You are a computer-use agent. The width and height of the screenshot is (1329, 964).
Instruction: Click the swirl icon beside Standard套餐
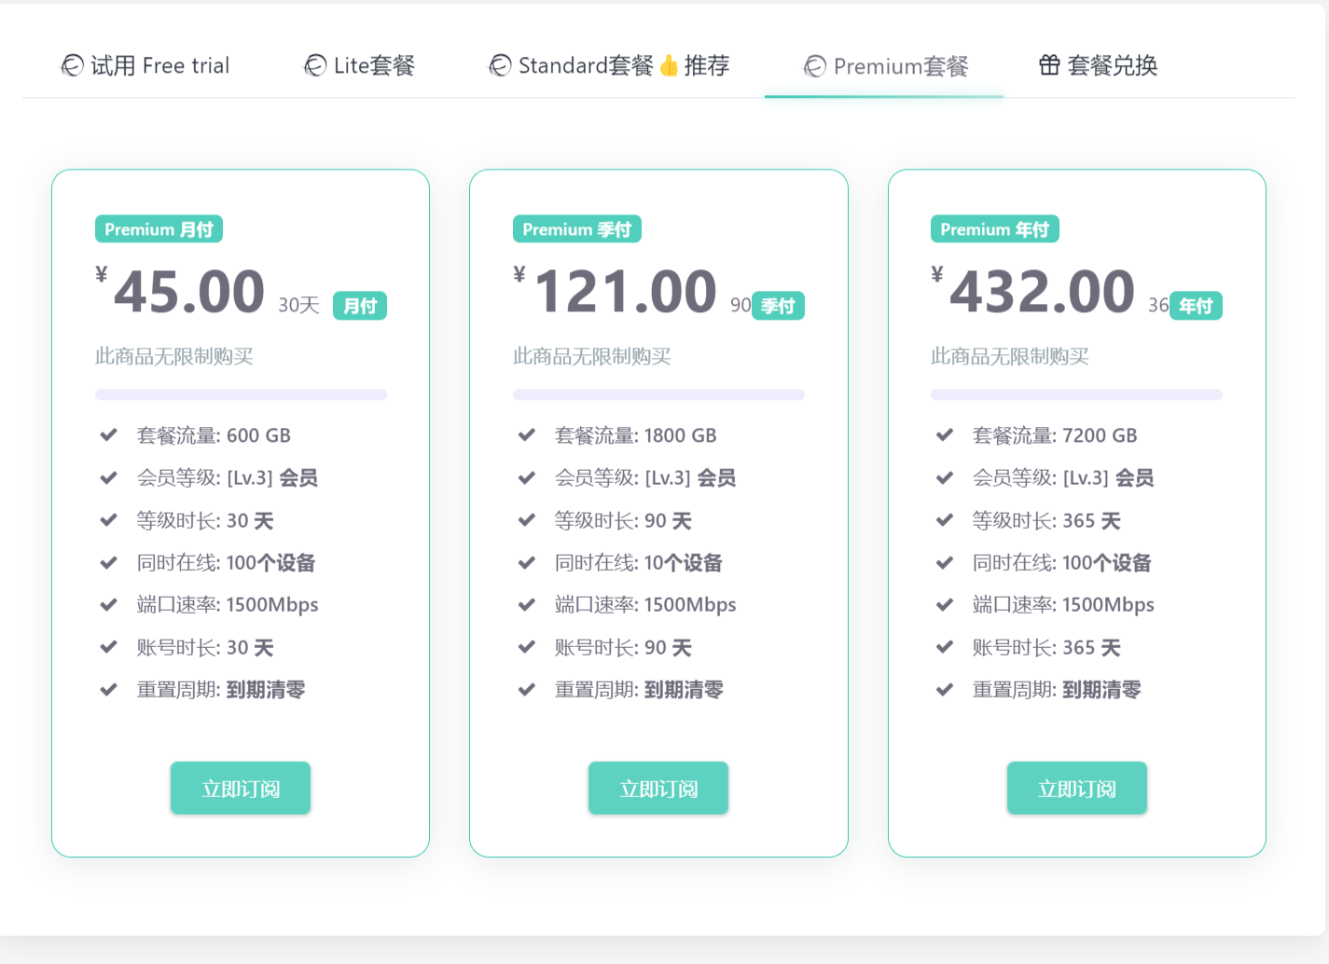coord(500,65)
